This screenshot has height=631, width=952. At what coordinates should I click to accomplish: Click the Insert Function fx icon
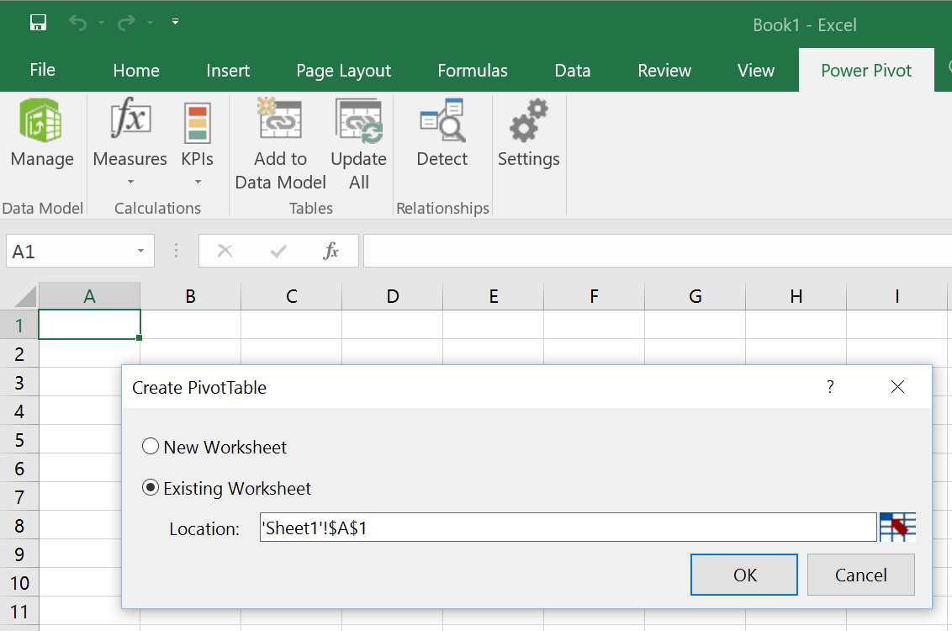pos(331,251)
